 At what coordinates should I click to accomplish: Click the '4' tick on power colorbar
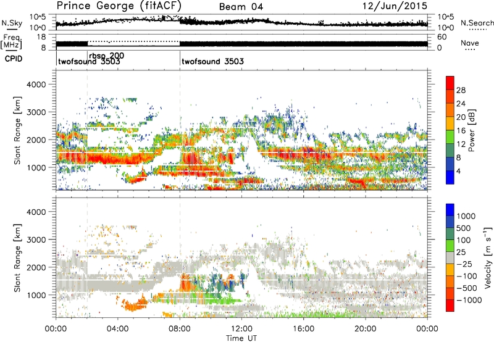tap(458, 171)
